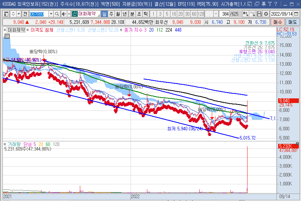This screenshot has height=201, width=301.
Task: Save chart with floppy disk icon
Action: click(259, 14)
